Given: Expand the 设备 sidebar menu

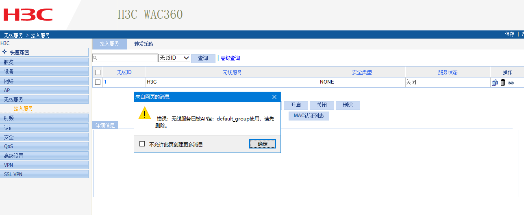Looking at the screenshot, I should point(44,71).
